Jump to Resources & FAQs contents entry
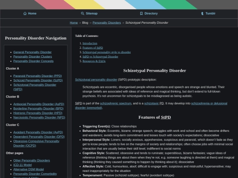 [x=94, y=61]
